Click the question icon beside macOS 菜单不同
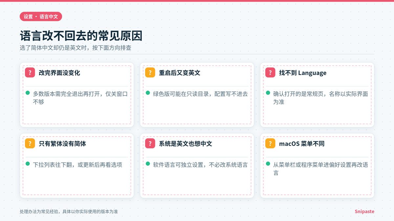394x221 pixels. [270, 143]
